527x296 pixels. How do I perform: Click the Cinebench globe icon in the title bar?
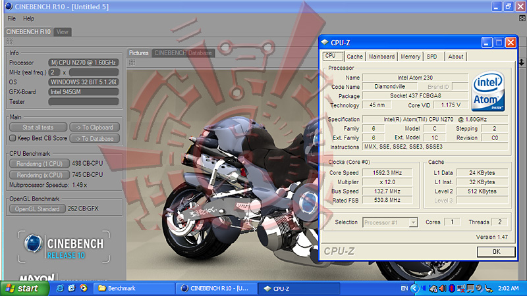9,7
